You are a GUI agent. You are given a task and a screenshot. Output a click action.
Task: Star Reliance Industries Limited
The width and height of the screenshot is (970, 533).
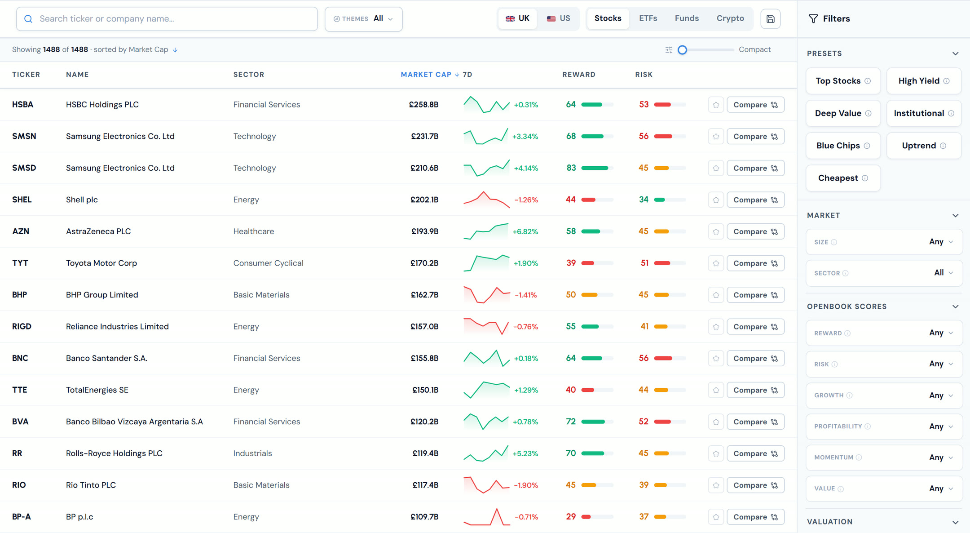tap(716, 327)
